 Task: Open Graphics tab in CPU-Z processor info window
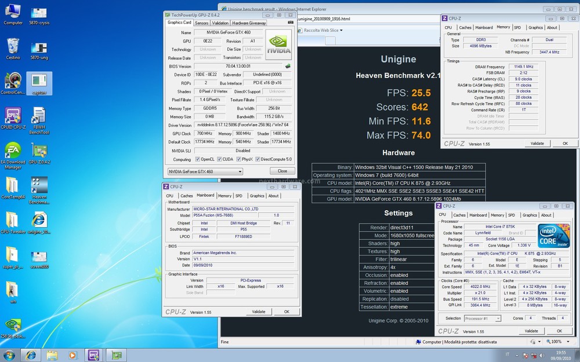click(x=530, y=215)
